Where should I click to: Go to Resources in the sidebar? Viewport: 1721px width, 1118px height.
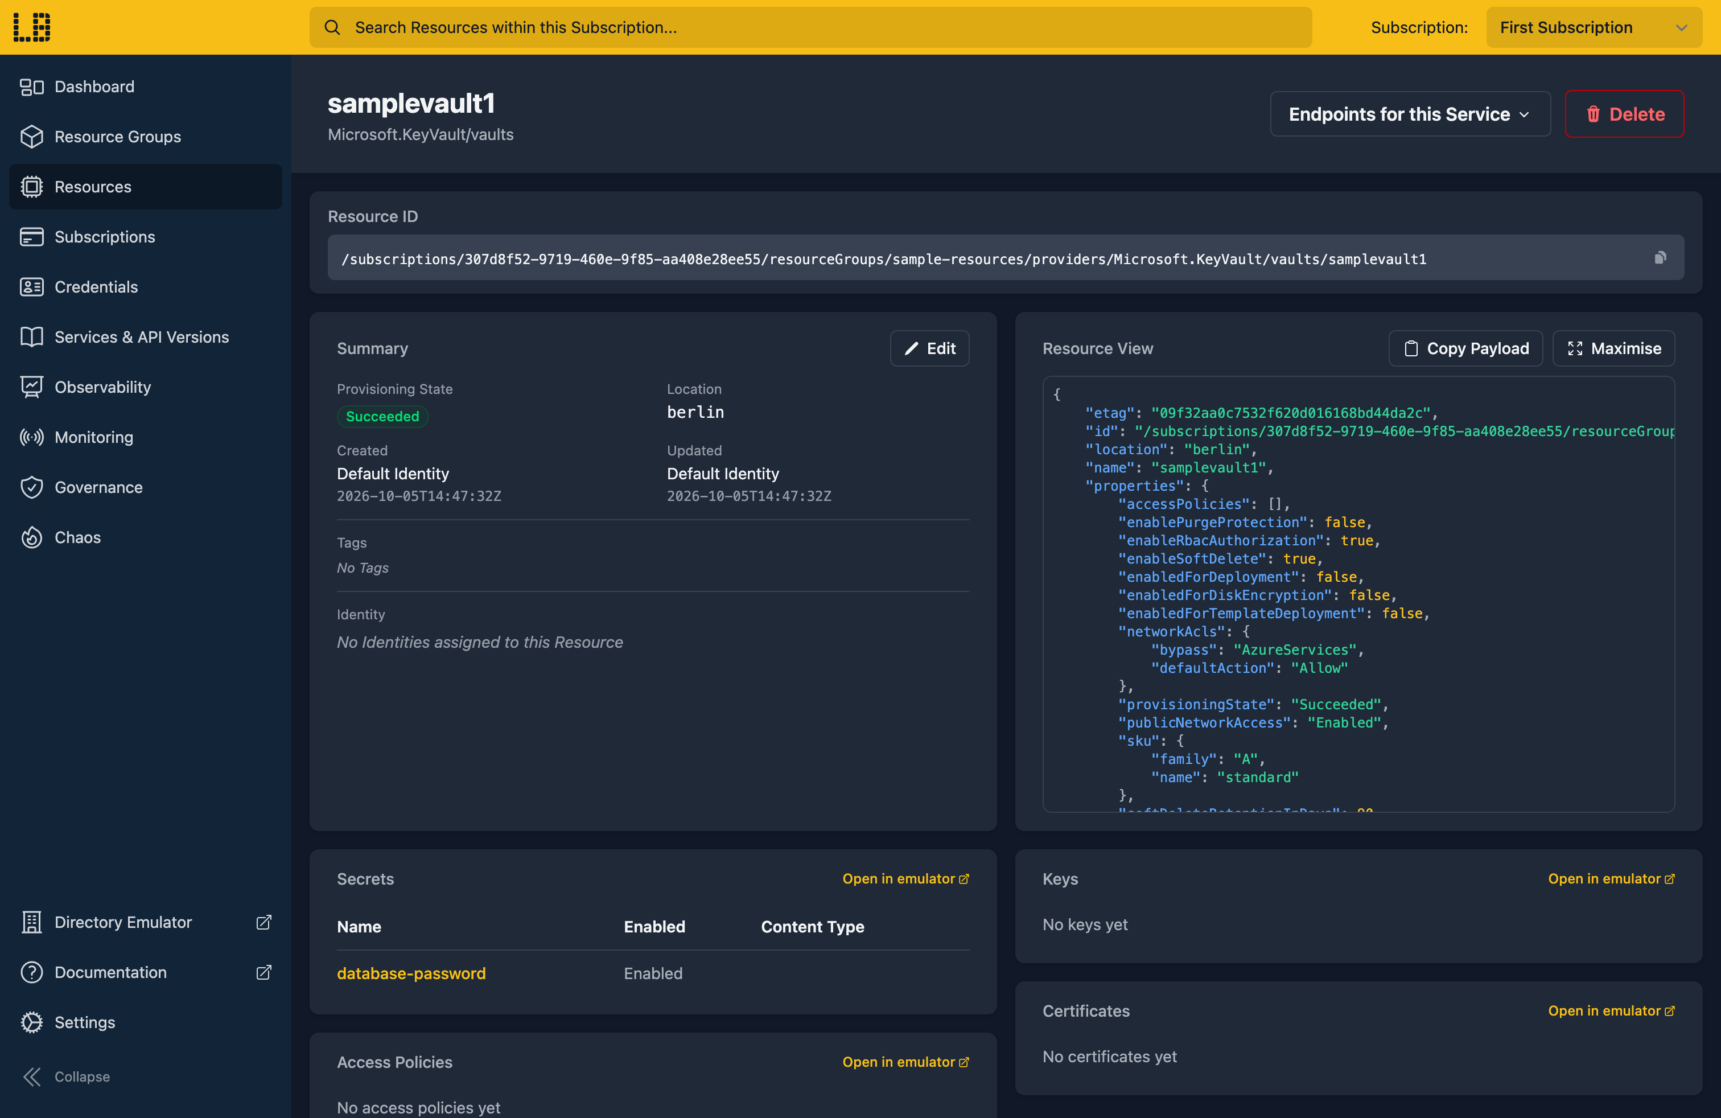click(145, 187)
